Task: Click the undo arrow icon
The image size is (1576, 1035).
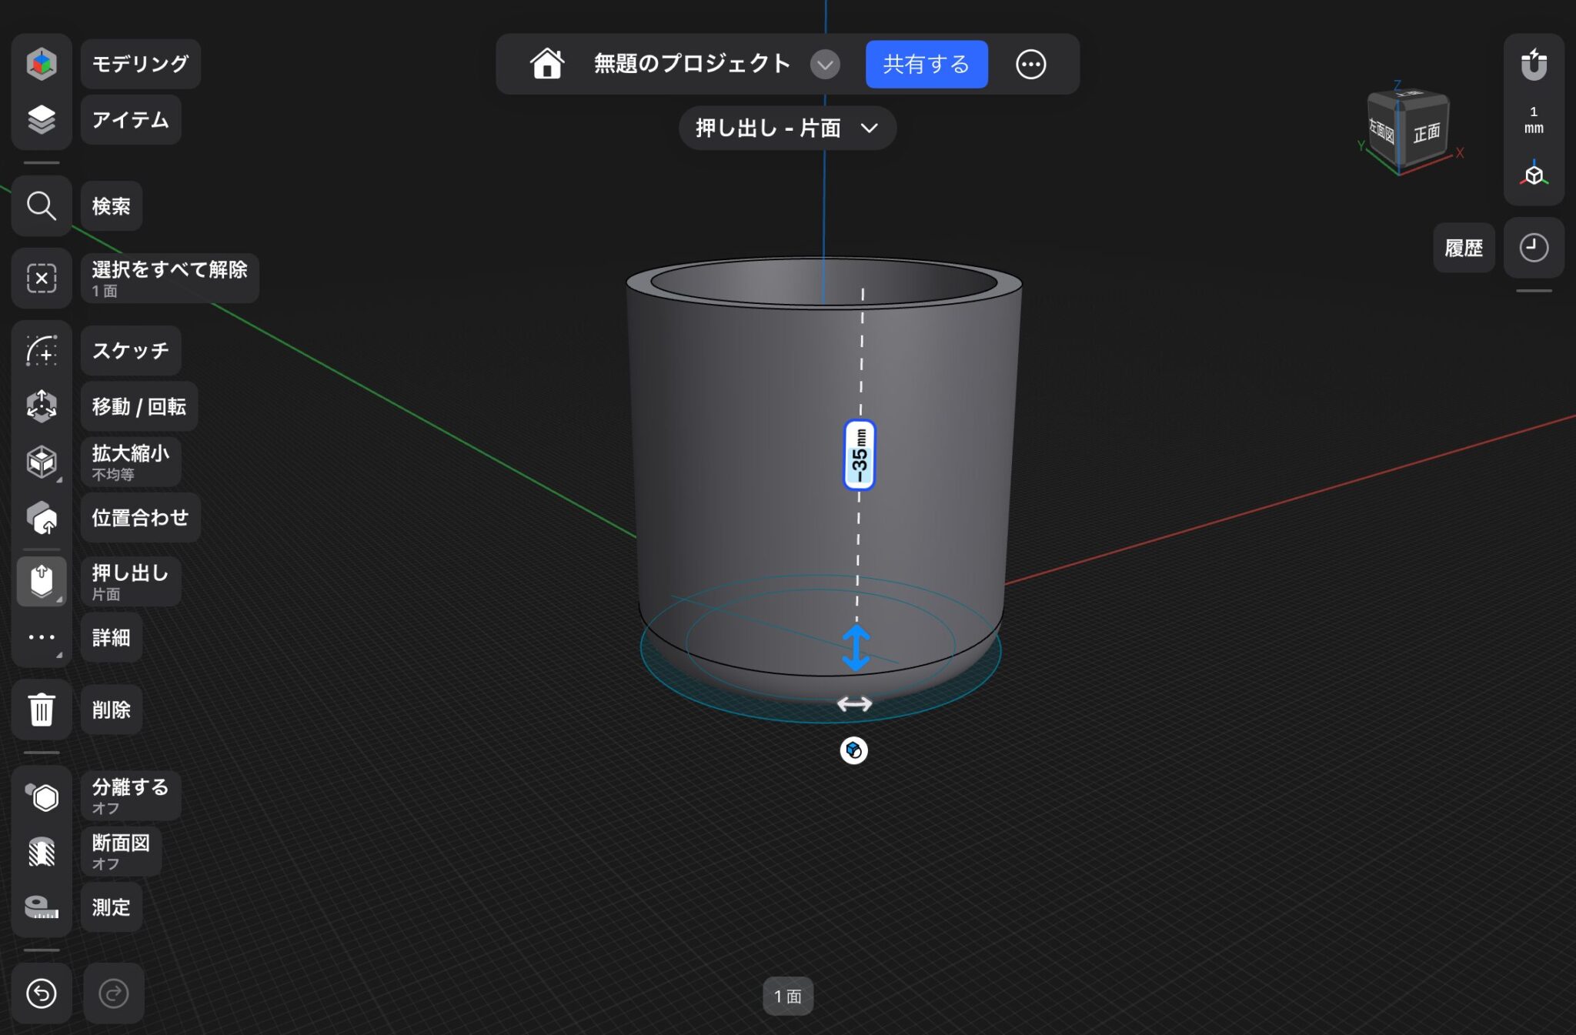Action: click(x=42, y=993)
